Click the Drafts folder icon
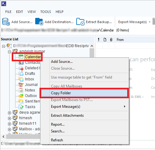The height and width of the screenshot is (150, 155). (21, 74)
